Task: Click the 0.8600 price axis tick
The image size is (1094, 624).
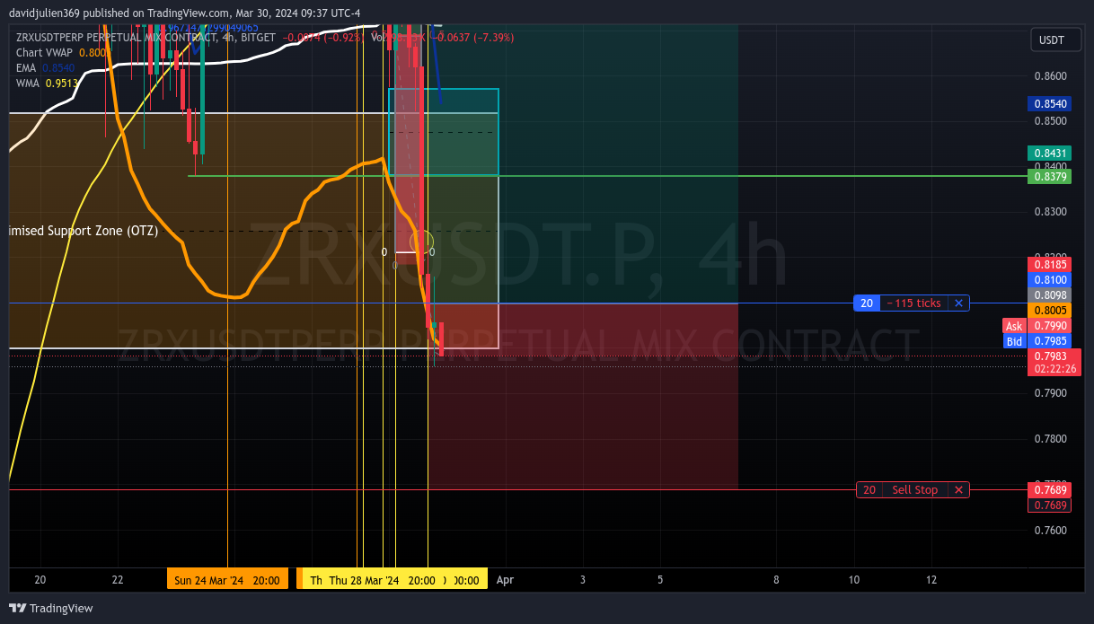Action: point(1051,76)
